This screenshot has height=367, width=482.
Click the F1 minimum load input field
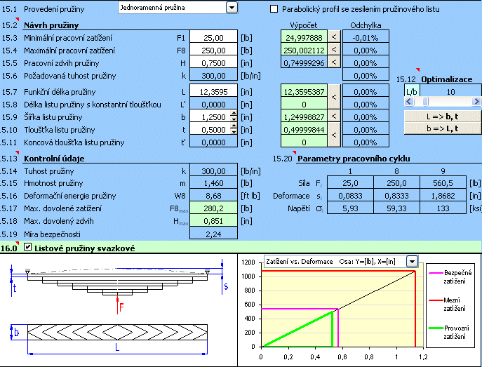[x=213, y=38]
